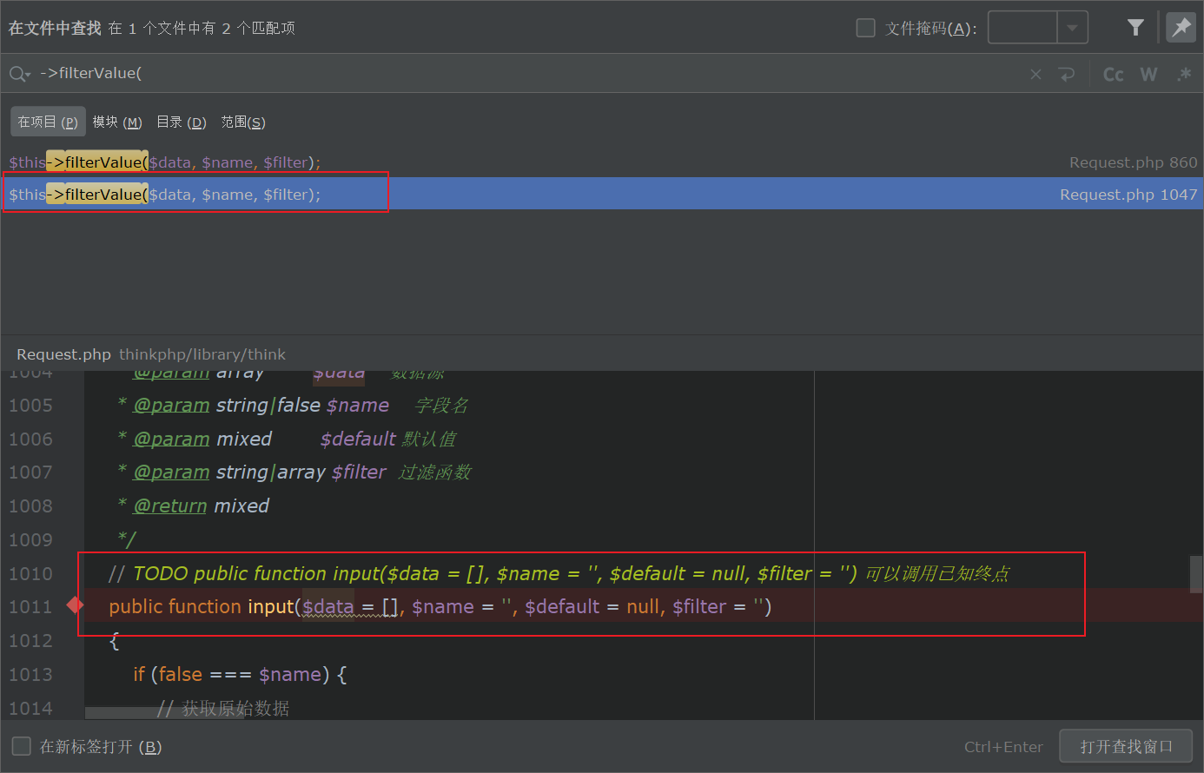
Task: Select the 在项目 scope tab
Action: click(48, 122)
